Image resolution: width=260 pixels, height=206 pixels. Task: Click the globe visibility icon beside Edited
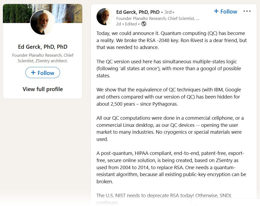[144, 24]
